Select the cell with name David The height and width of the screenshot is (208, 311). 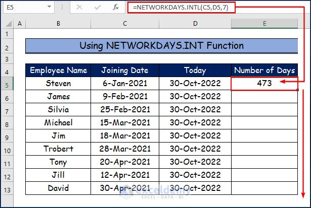pyautogui.click(x=58, y=188)
